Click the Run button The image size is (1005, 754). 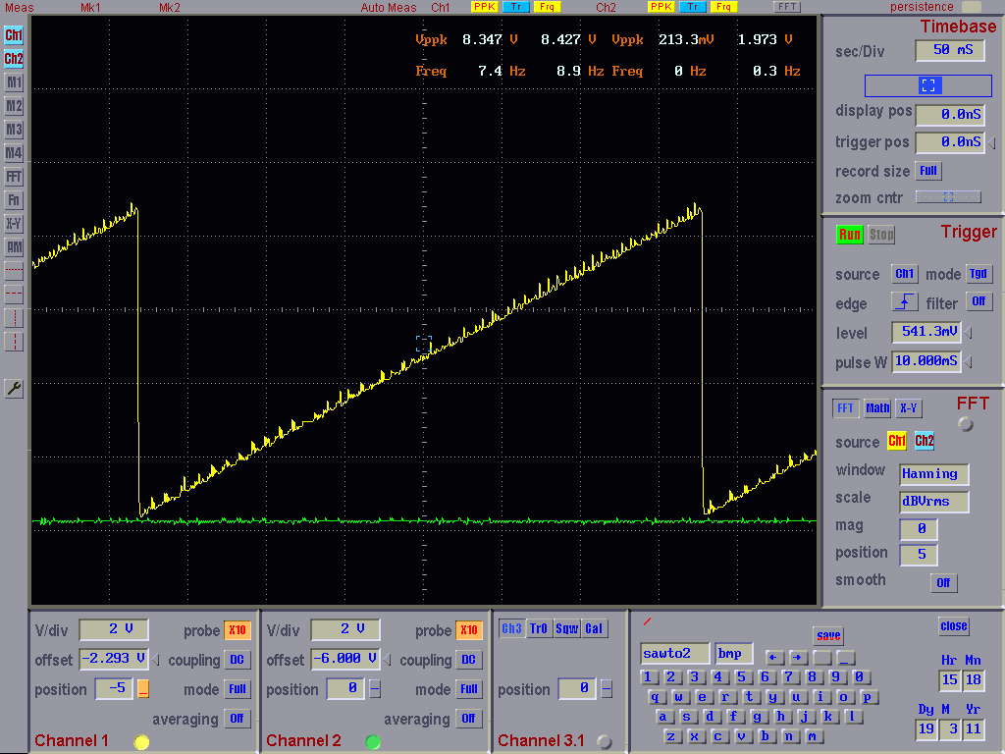[x=849, y=235]
